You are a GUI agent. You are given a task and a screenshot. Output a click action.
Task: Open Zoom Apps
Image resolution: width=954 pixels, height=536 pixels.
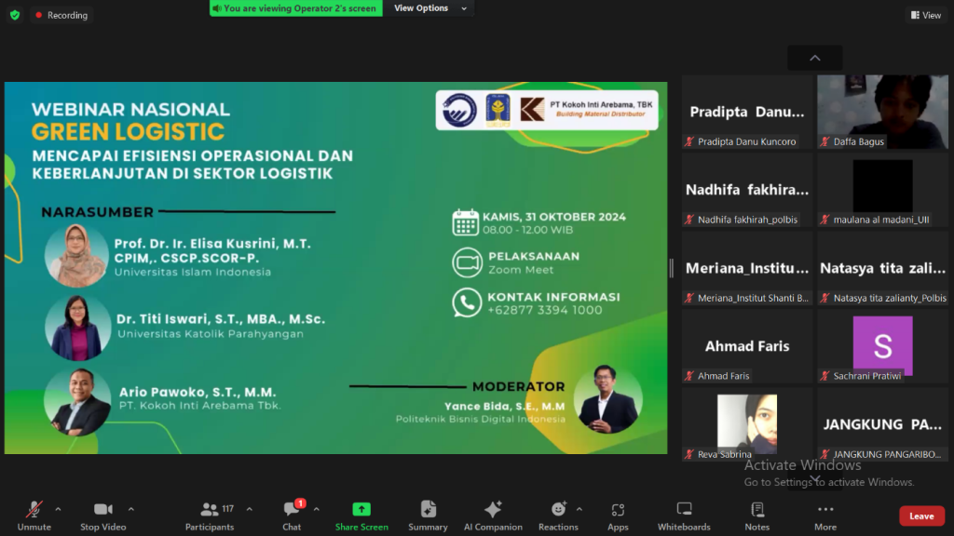click(618, 510)
